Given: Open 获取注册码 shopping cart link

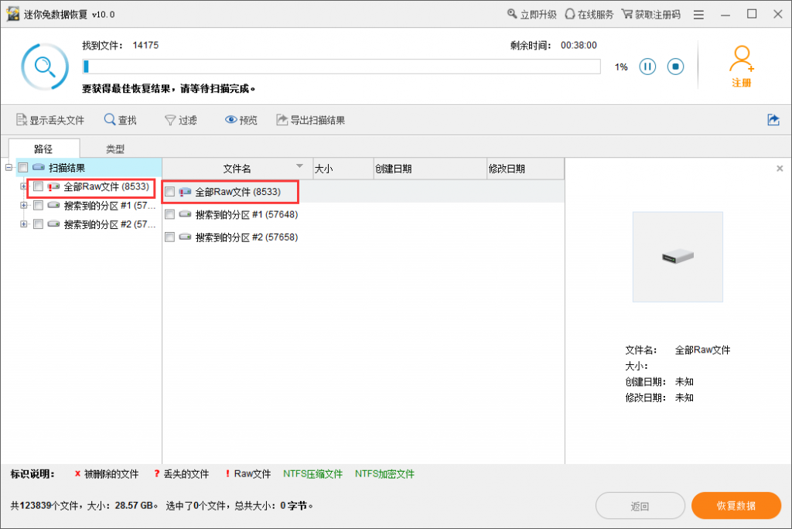Looking at the screenshot, I should (x=651, y=14).
